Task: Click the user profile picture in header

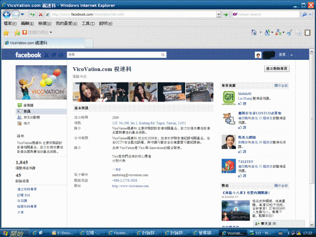Action: (x=258, y=55)
